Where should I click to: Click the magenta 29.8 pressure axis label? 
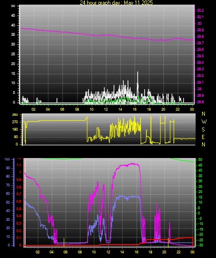coord(200,37)
